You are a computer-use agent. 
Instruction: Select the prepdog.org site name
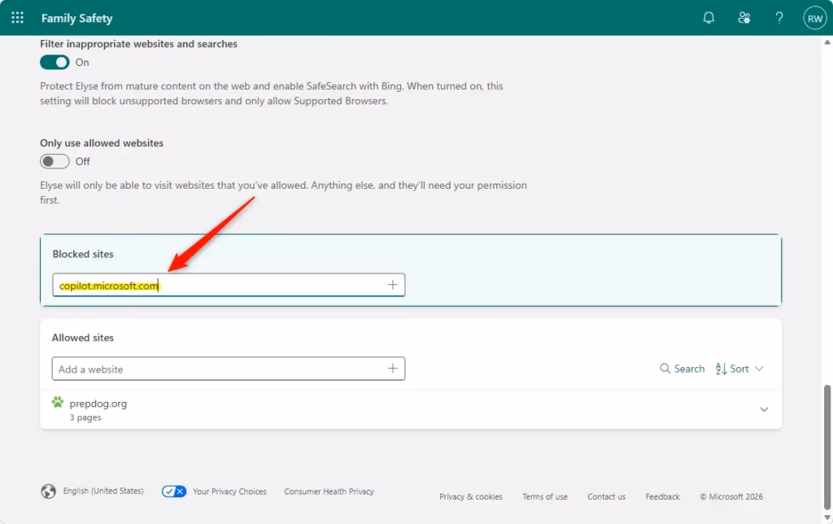tap(98, 404)
